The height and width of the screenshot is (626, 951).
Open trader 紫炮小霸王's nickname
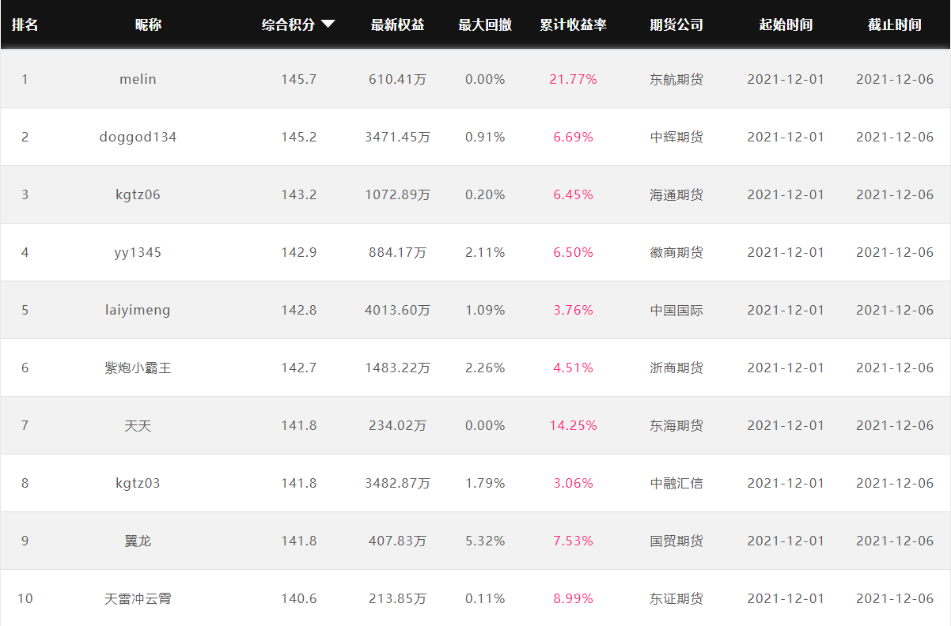click(x=138, y=368)
